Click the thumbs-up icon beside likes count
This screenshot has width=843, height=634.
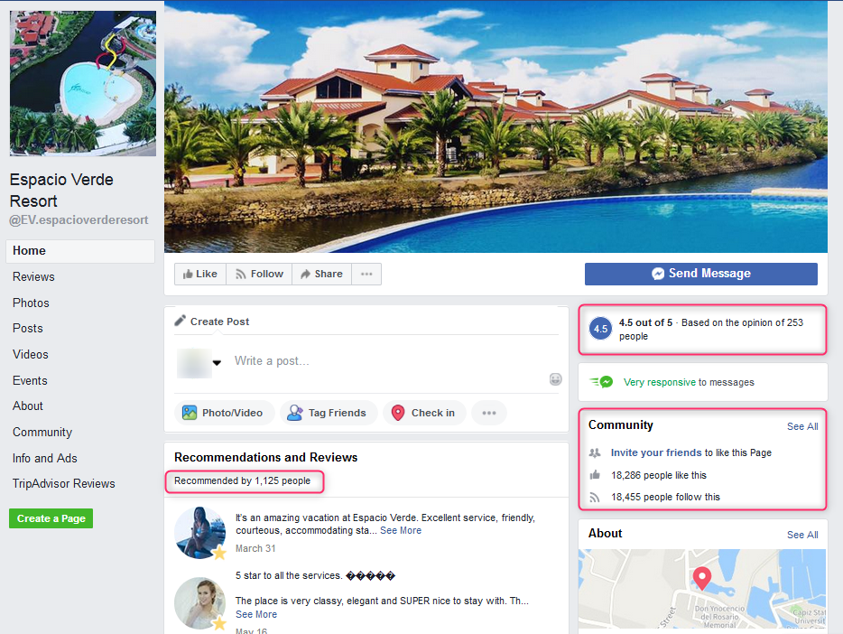click(595, 475)
